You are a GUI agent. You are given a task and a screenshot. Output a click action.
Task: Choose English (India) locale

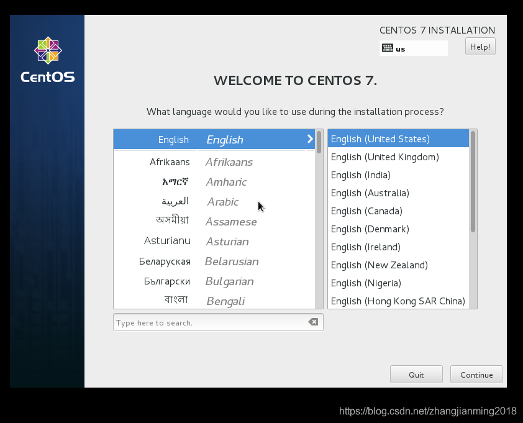(398, 175)
